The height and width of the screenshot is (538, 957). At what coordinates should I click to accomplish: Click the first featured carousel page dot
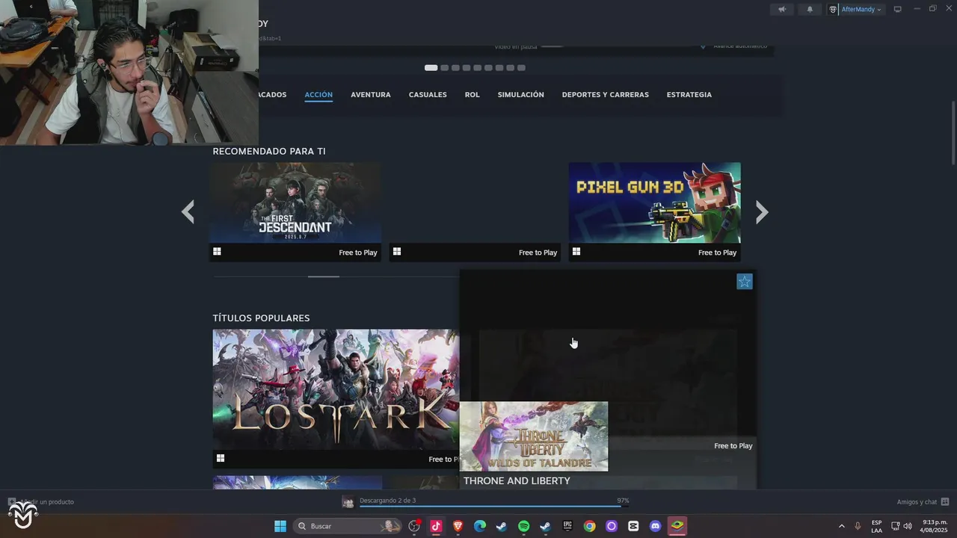[431, 68]
